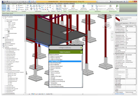Click the Trim/Extend to Corner tool
Image resolution: width=138 pixels, height=96 pixels.
click(x=39, y=9)
